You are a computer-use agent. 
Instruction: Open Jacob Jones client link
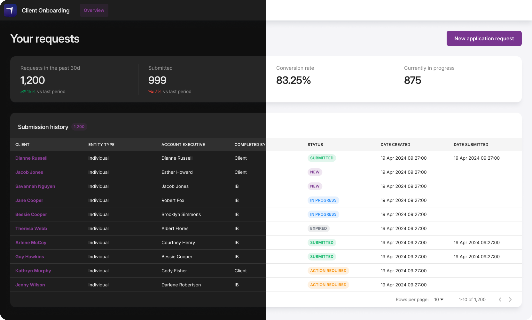pyautogui.click(x=29, y=172)
